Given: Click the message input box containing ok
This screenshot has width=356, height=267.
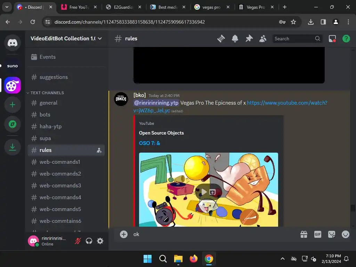Looking at the screenshot, I should tap(213, 234).
